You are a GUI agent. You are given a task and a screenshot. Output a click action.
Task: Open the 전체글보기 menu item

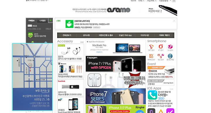click(x=67, y=35)
